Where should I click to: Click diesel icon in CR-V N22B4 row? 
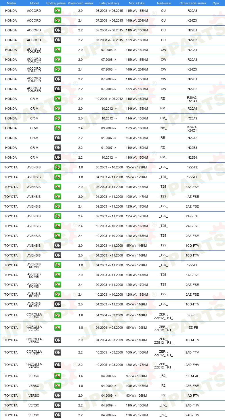pos(58,157)
